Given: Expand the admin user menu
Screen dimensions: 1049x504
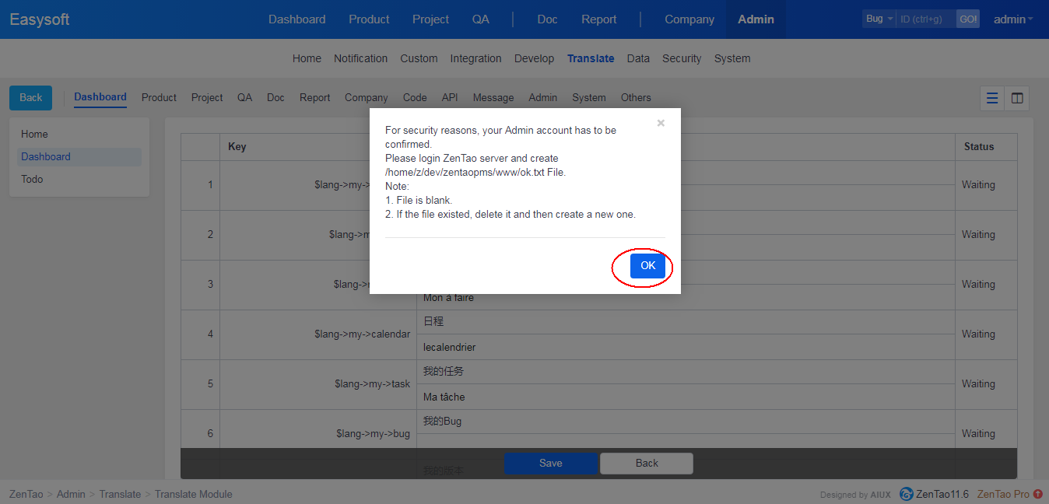Looking at the screenshot, I should (1012, 19).
